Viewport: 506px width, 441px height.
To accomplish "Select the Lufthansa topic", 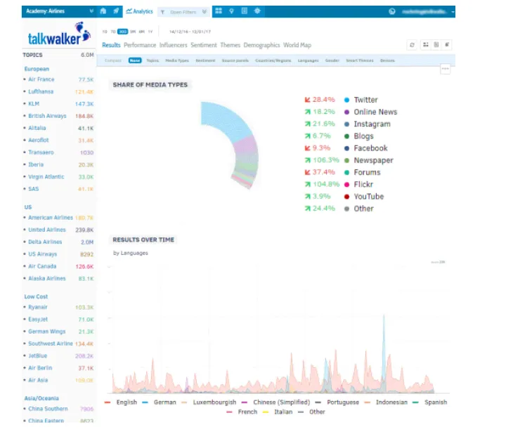I will 41,91.
